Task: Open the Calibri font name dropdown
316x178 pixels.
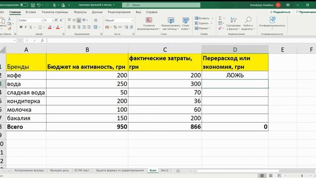Action: (41, 20)
